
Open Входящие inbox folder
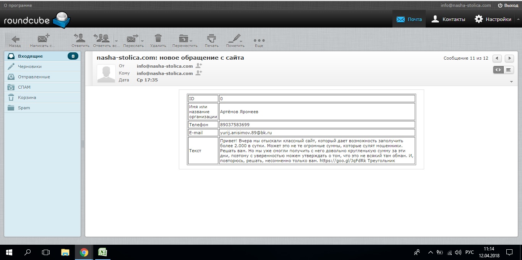tap(42, 56)
